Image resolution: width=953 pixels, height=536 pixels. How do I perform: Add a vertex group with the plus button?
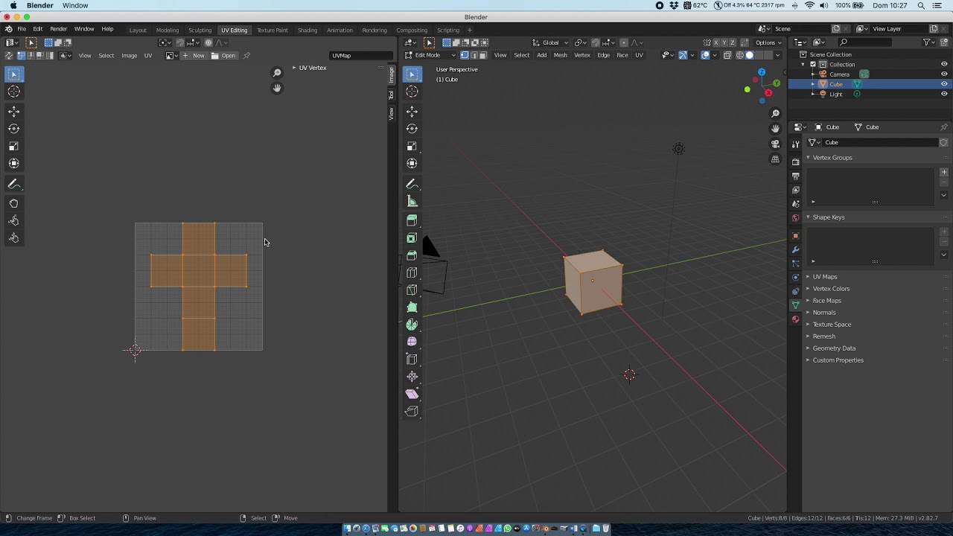(944, 173)
